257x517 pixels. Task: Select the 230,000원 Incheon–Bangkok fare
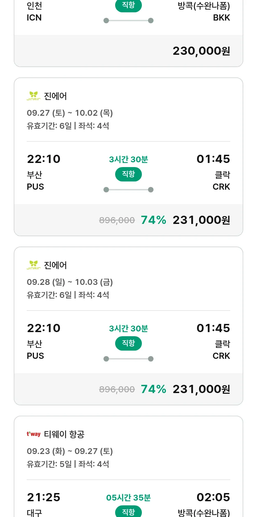point(201,51)
